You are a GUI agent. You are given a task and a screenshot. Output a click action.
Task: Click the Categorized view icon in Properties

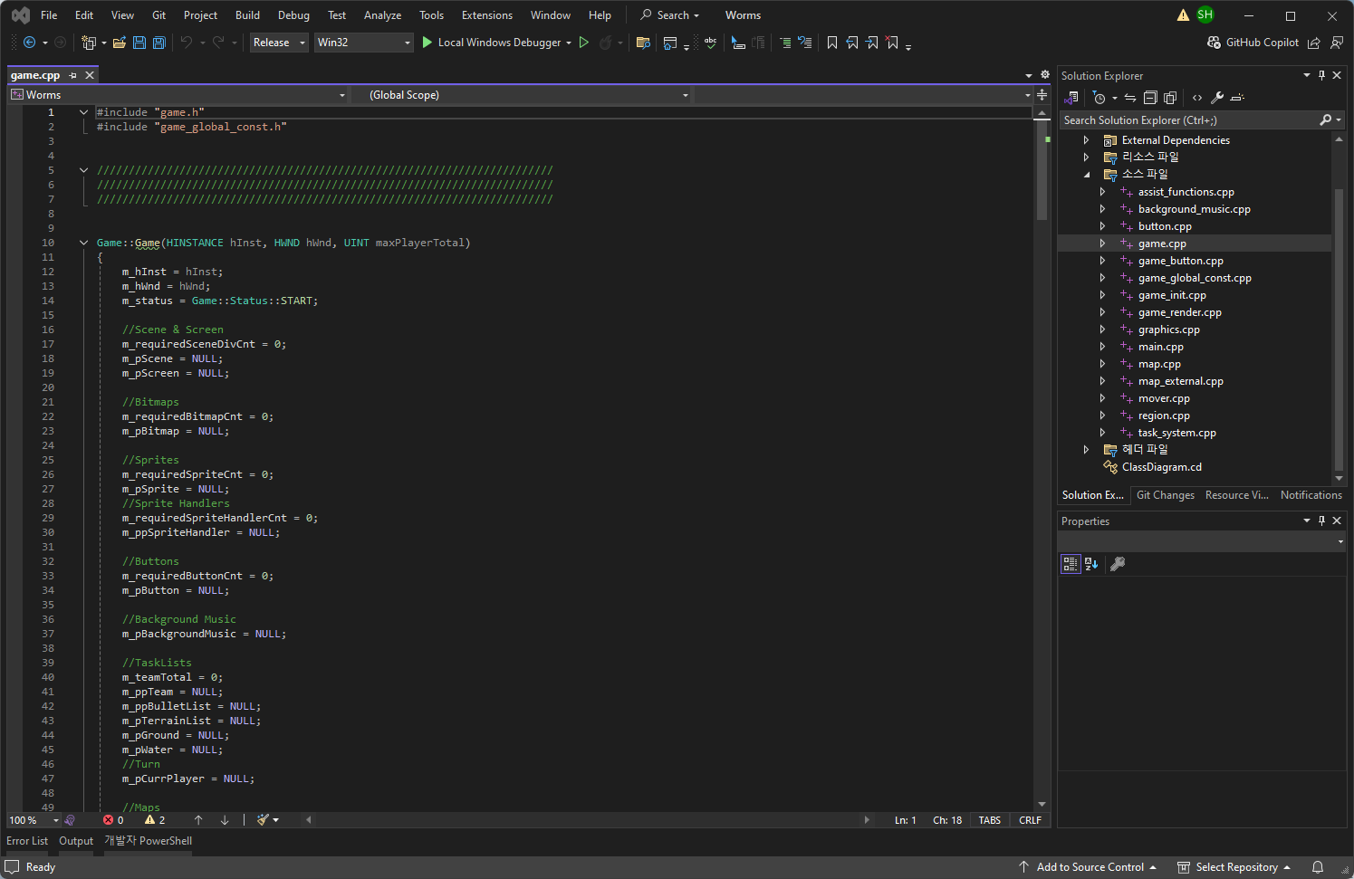point(1071,564)
